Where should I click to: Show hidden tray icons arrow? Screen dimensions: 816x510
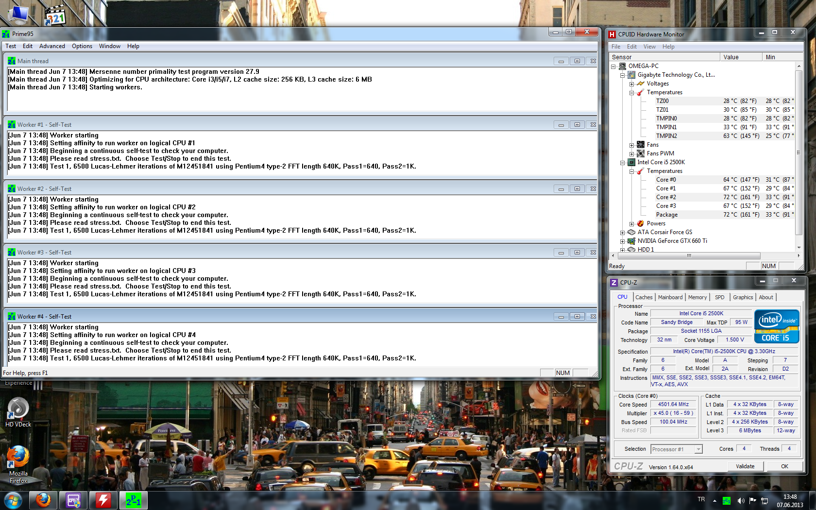point(714,500)
